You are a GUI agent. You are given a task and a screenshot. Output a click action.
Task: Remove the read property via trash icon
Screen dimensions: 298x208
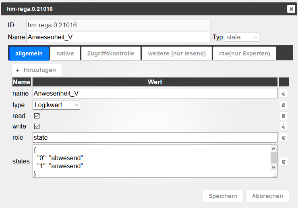point(284,116)
